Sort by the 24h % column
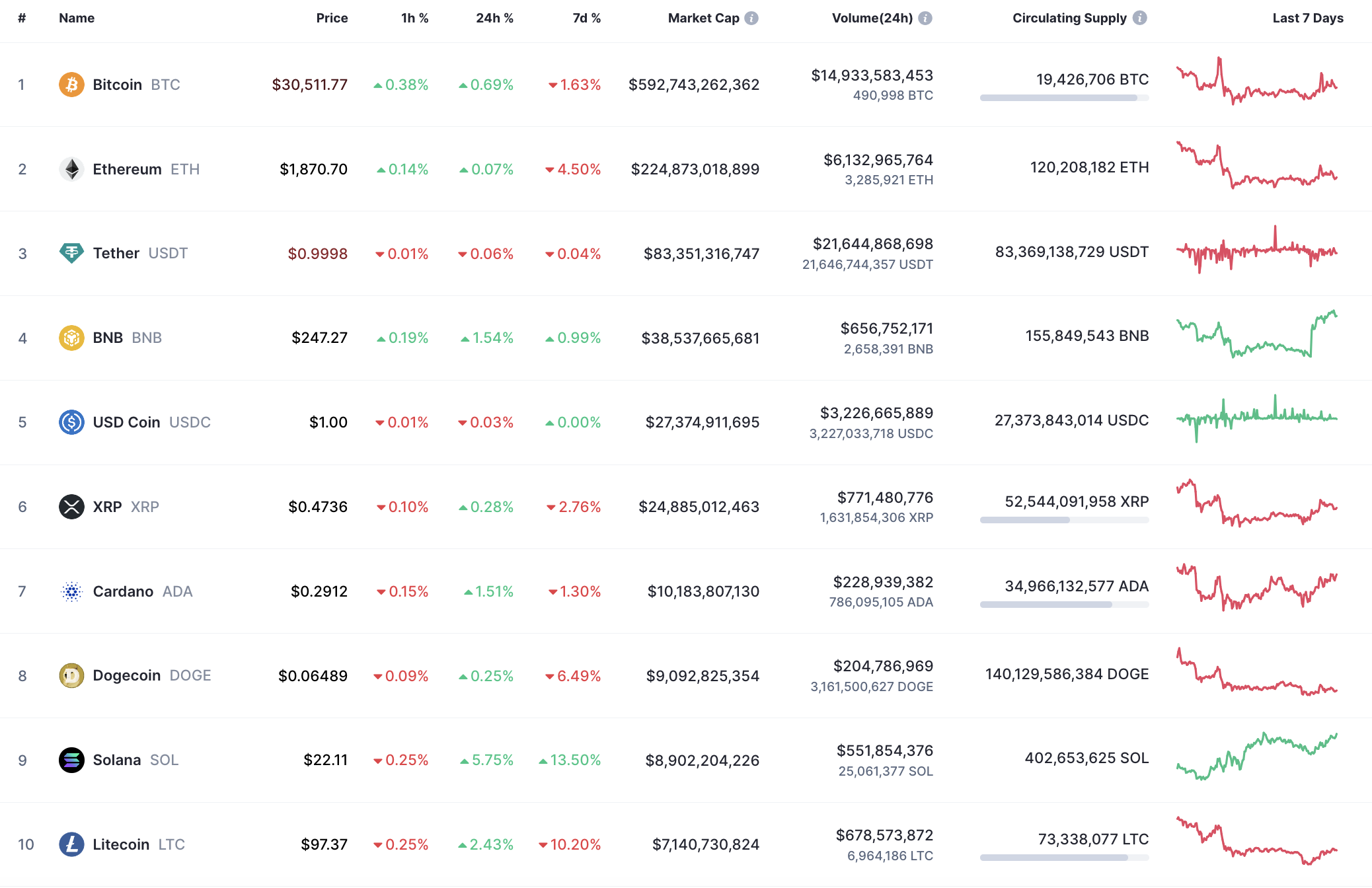 (x=494, y=18)
